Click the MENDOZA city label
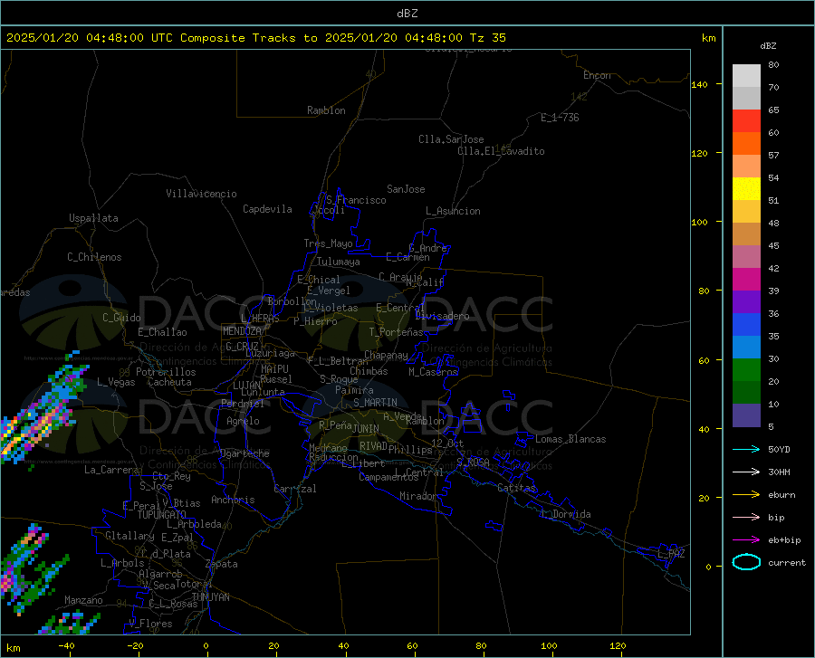The width and height of the screenshot is (815, 658). coord(242,331)
